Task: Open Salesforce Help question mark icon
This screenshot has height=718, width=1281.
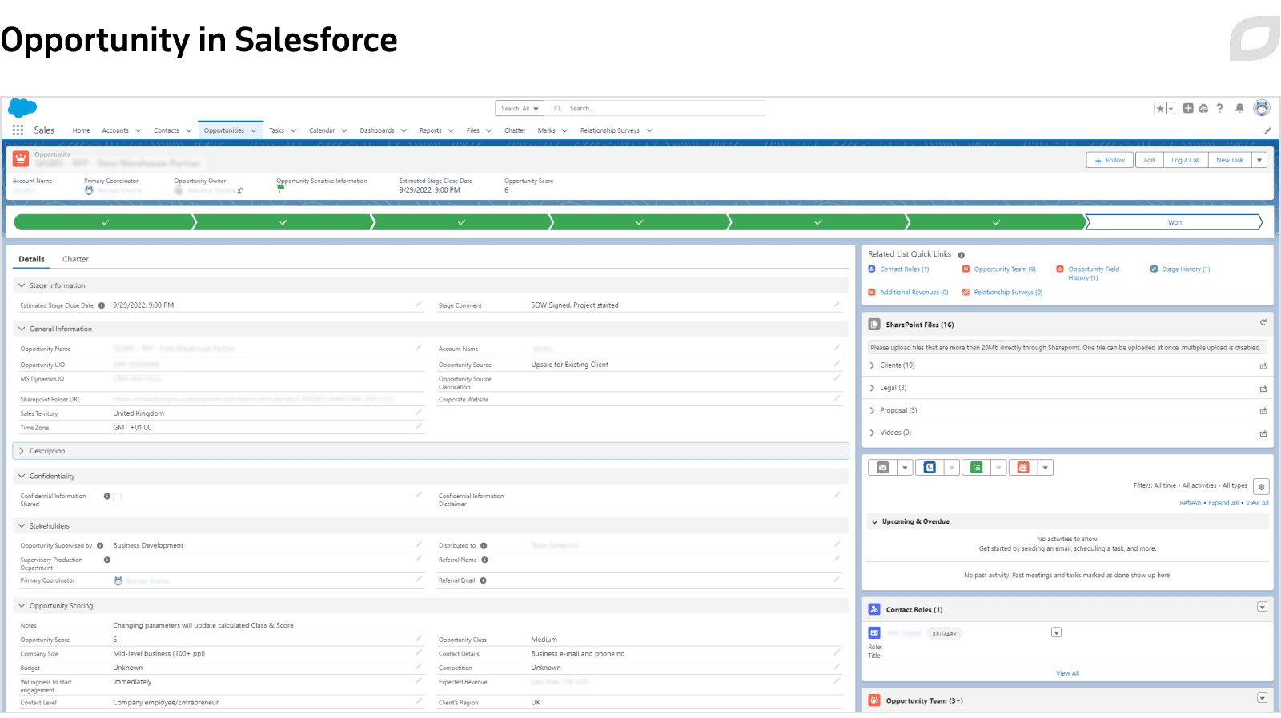Action: click(1220, 108)
